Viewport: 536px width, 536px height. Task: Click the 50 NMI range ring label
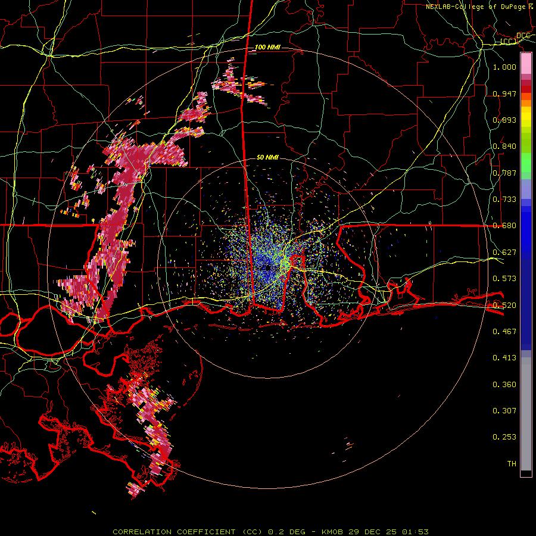coord(267,157)
